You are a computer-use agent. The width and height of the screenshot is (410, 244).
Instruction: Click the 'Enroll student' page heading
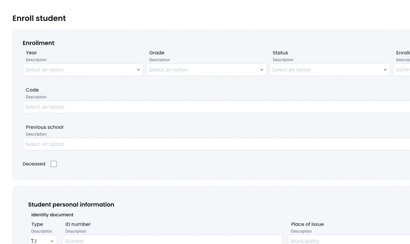click(39, 18)
